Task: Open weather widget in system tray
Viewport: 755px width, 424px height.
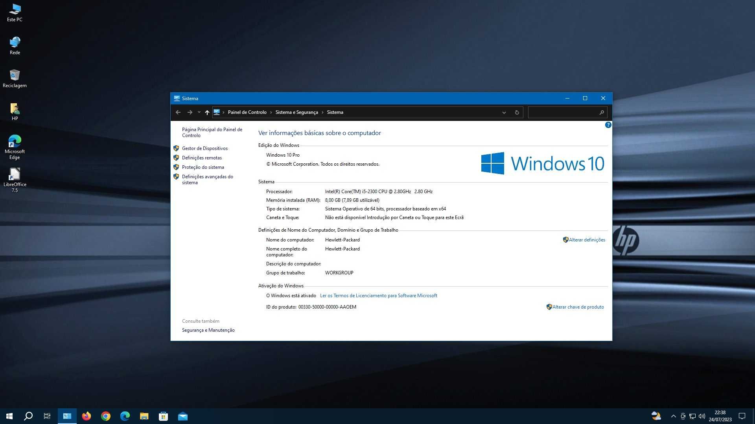Action: (656, 416)
